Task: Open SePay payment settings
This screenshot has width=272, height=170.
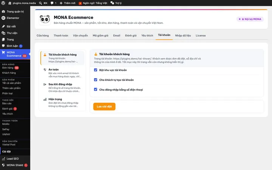Action: coord(6,129)
